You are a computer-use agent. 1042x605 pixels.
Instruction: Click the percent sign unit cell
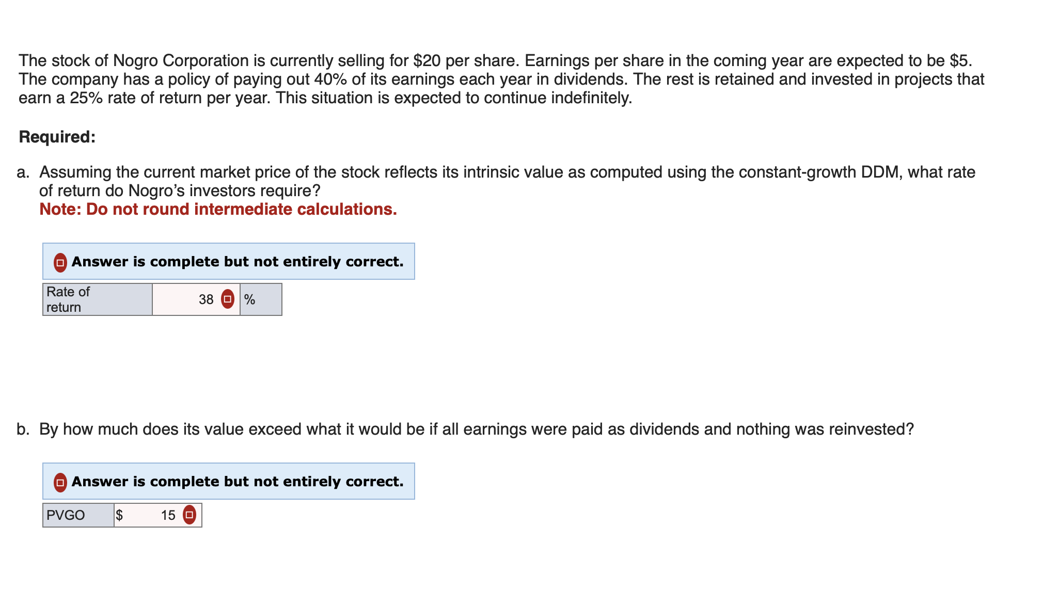[x=261, y=299]
